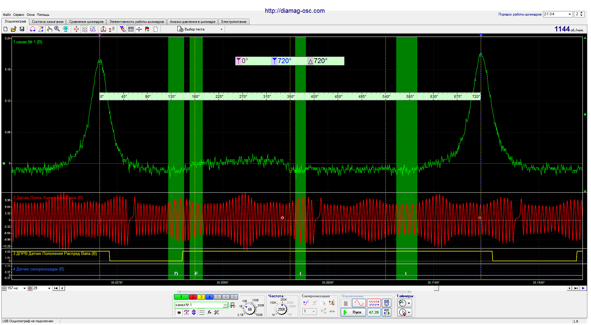Click the AUTO scale toolbar icon
The height and width of the screenshot is (325, 591).
(x=103, y=29)
